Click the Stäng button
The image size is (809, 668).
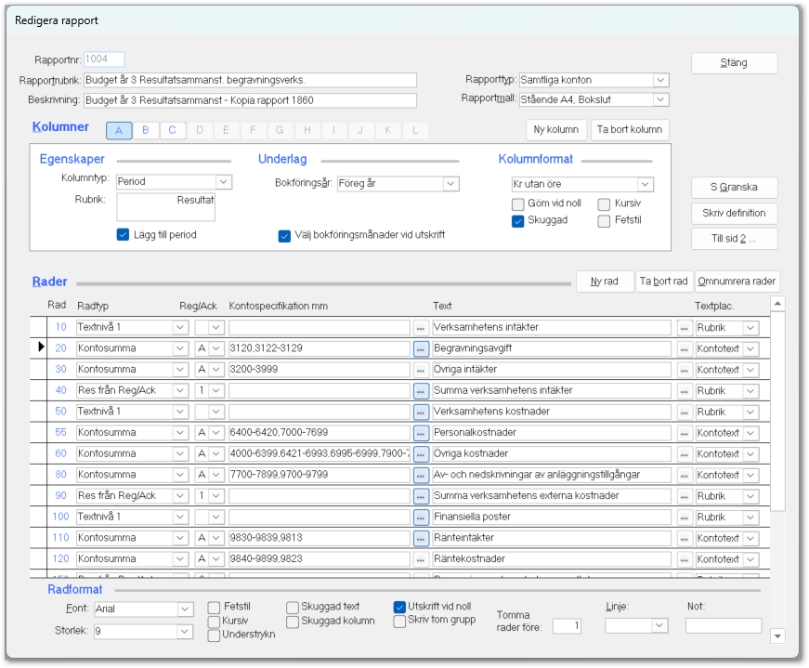(x=734, y=63)
